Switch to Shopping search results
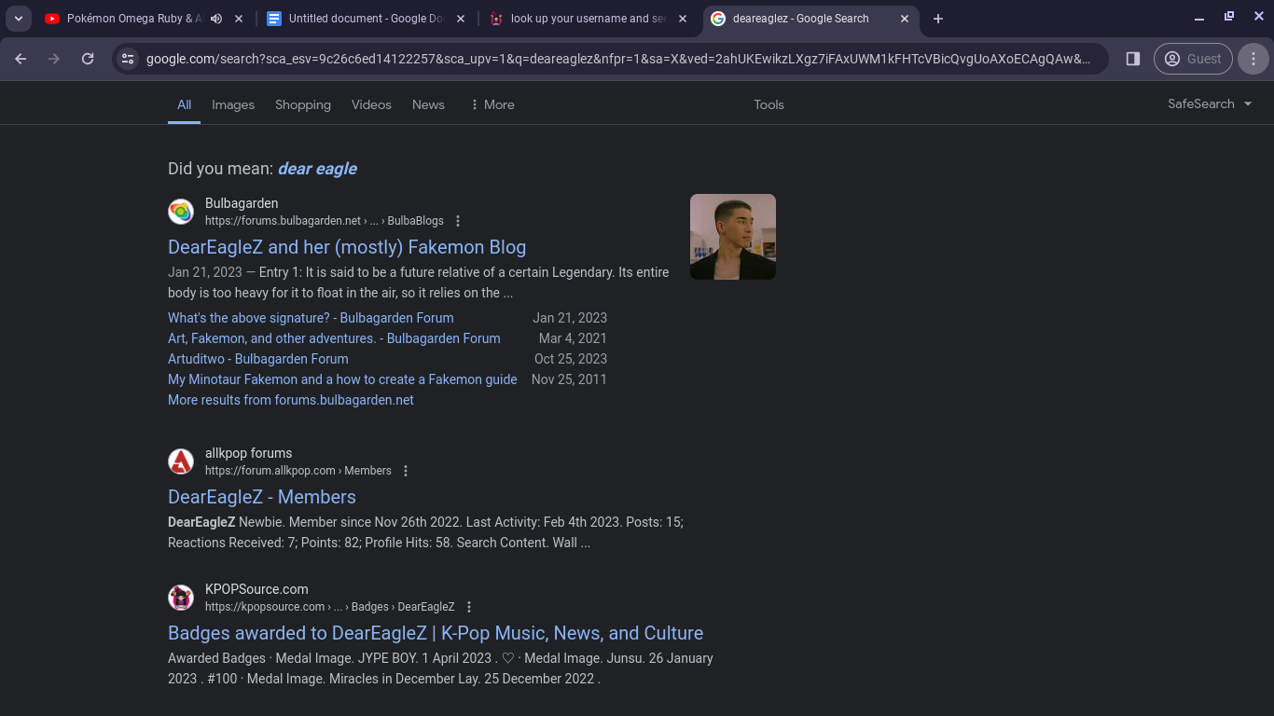1274x716 pixels. (303, 104)
